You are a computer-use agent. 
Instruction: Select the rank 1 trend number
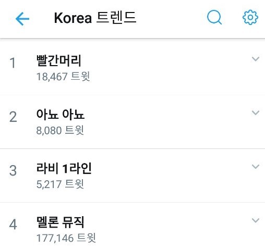point(13,63)
